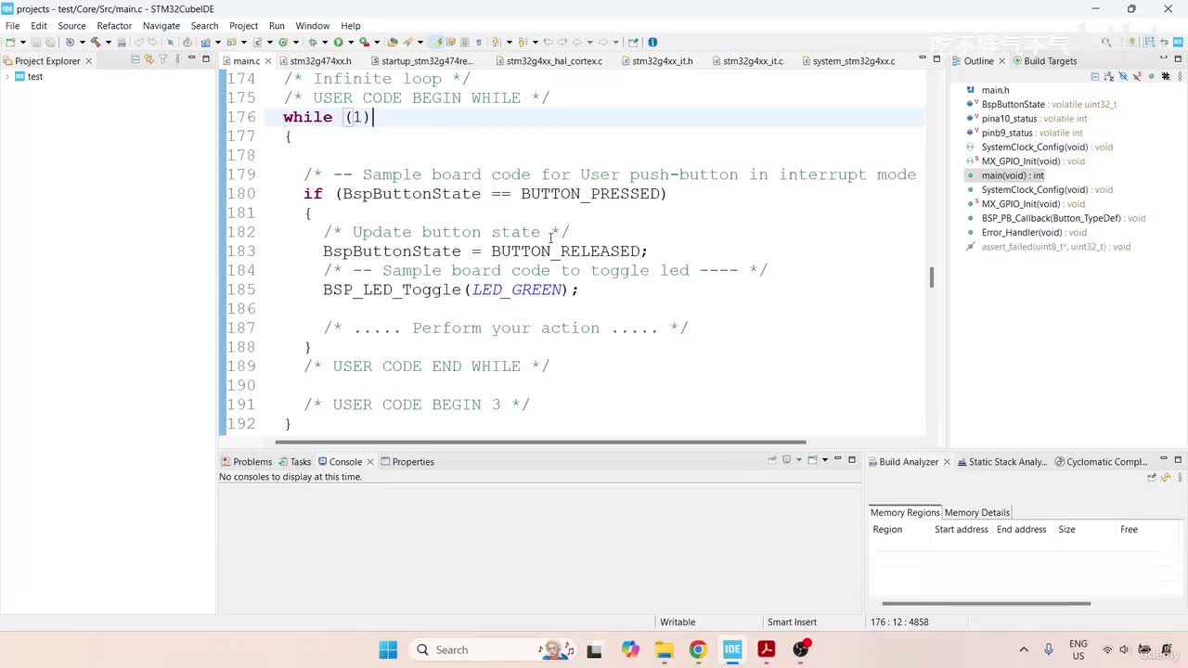Open stm32g4xx_hal_cortex.c editor tab
This screenshot has width=1188, height=668.
pyautogui.click(x=554, y=61)
